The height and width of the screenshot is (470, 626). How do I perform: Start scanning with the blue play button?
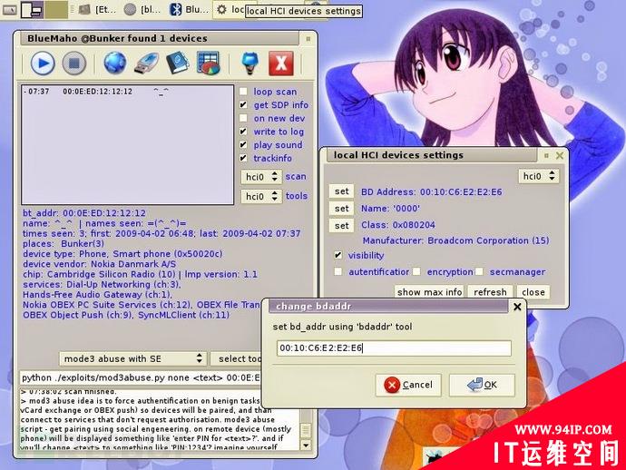[43, 64]
